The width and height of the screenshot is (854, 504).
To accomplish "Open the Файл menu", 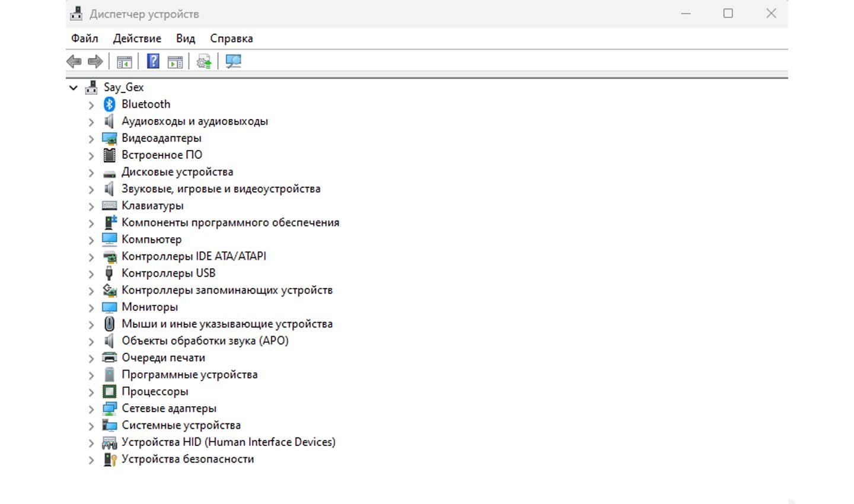I will [x=85, y=39].
